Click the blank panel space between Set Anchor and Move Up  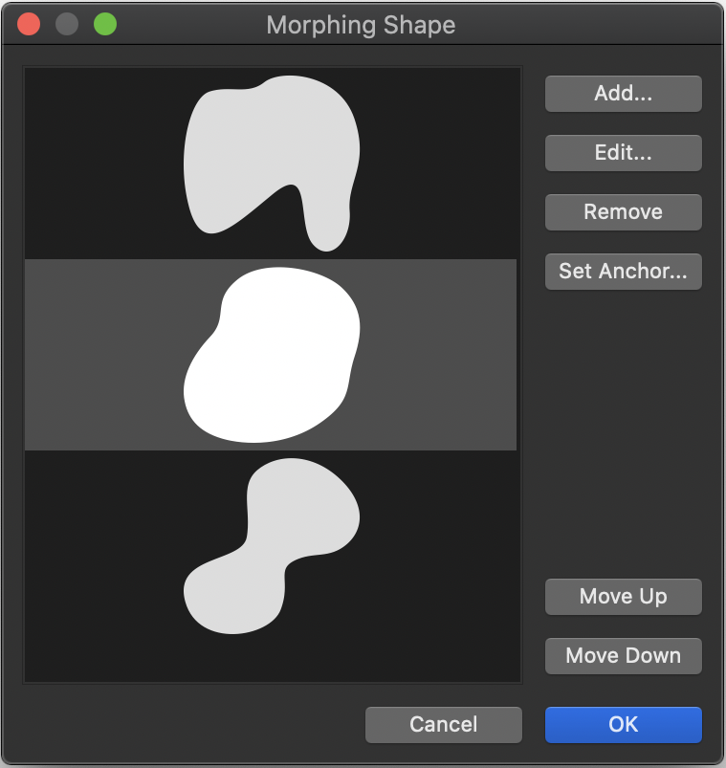tap(623, 430)
